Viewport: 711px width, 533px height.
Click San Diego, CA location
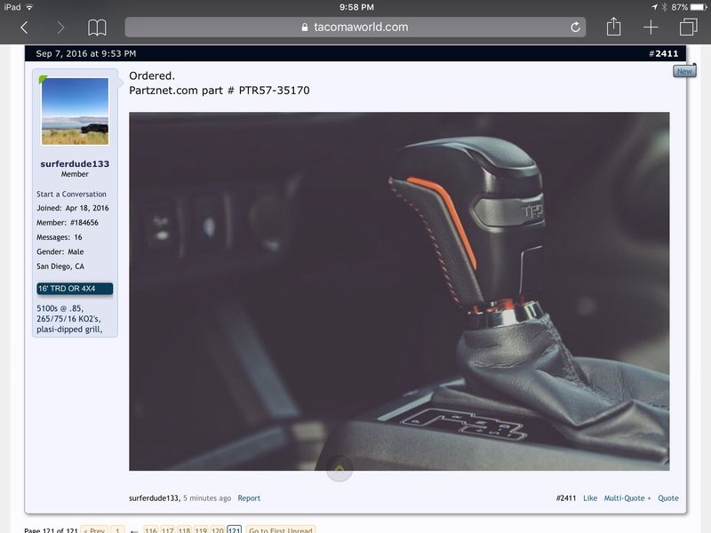pos(60,266)
